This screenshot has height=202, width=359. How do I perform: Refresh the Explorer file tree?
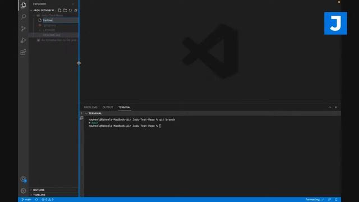(x=70, y=10)
